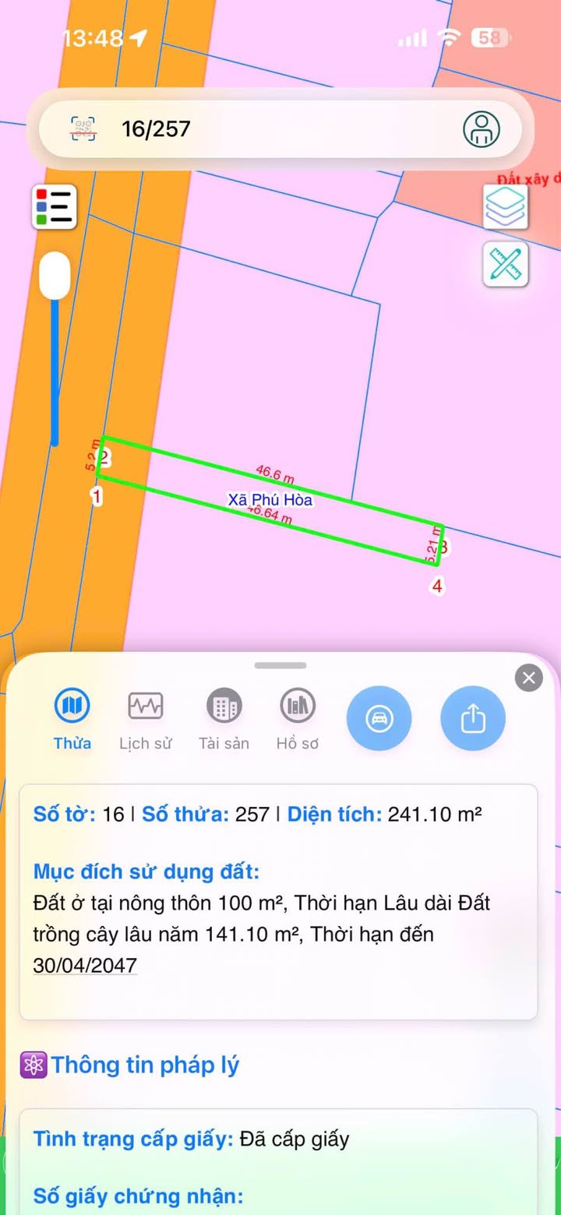Click the Thông tin pháp lý heading
This screenshot has height=1215, width=561.
(x=145, y=1065)
